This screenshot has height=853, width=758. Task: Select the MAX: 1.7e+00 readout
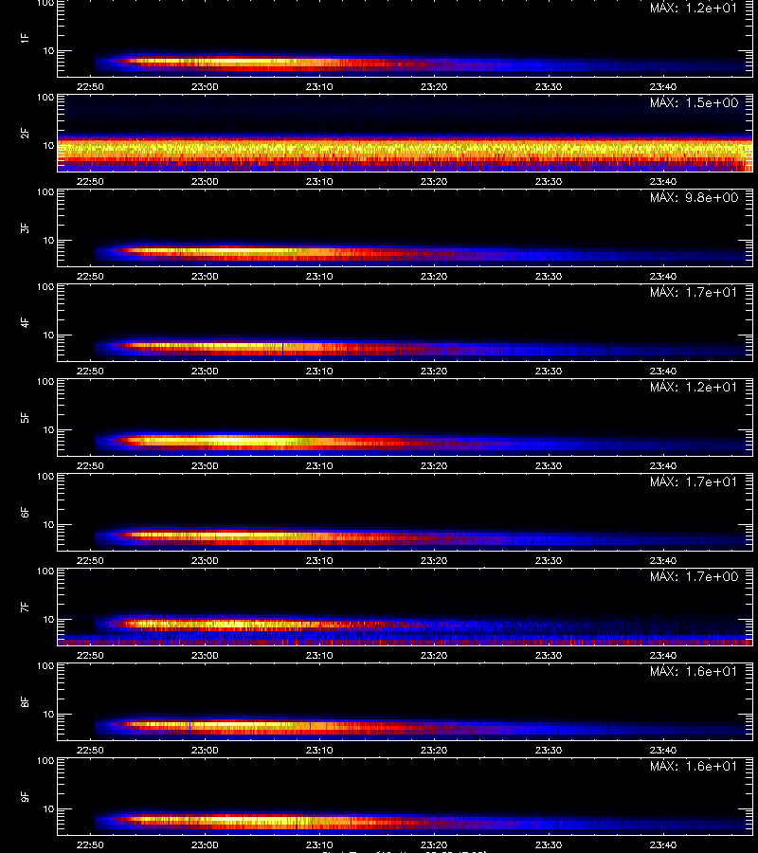click(694, 576)
